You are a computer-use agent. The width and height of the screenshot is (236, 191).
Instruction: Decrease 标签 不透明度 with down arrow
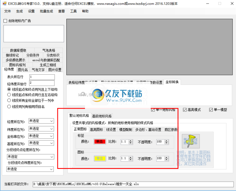tap(166, 143)
